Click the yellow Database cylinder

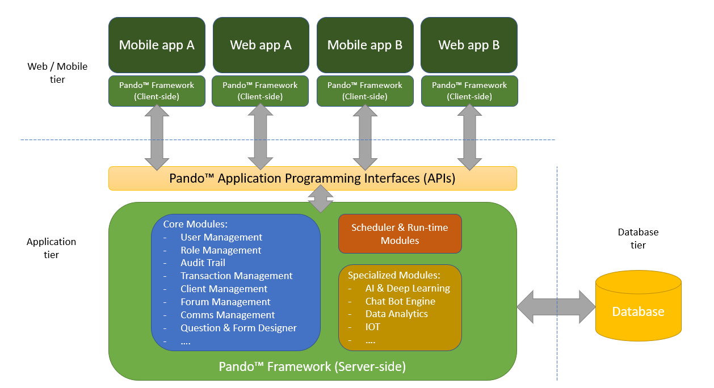click(x=639, y=306)
